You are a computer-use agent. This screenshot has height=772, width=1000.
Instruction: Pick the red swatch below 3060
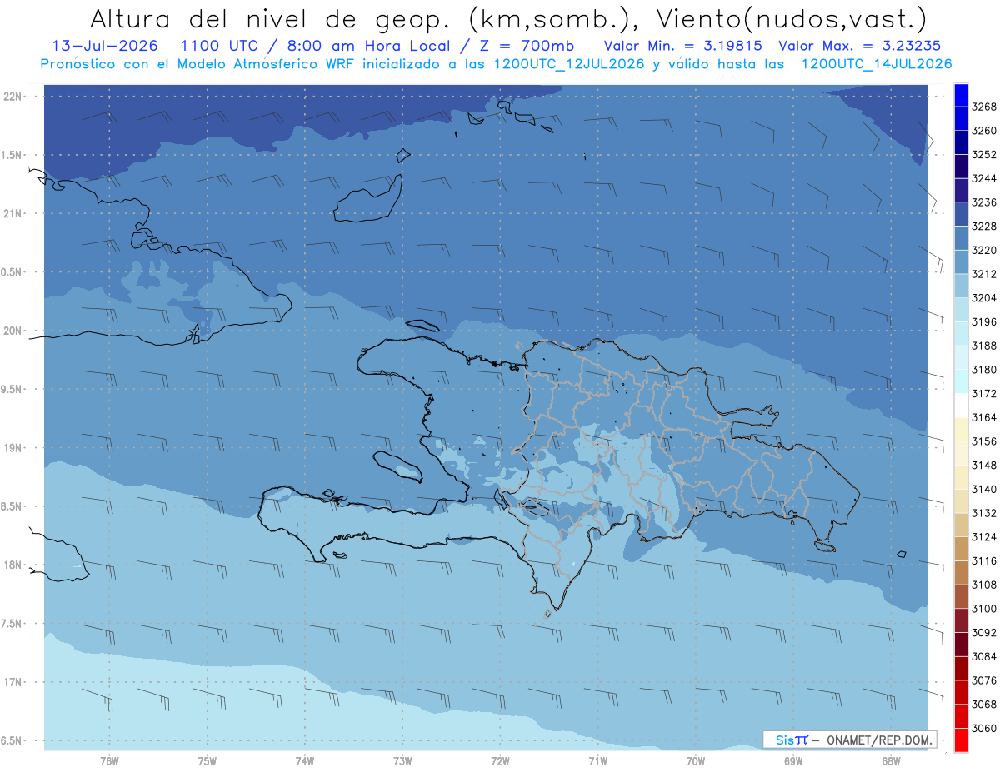pos(961,740)
